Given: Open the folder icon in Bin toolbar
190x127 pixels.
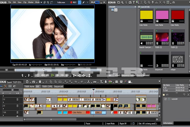Looking at the screenshot, I should coord(119,2).
